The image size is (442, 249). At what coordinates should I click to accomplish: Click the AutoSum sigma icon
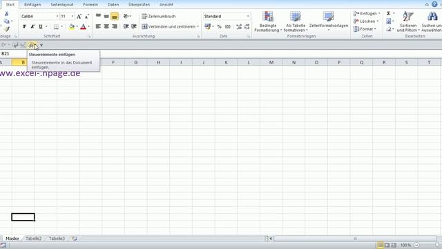[x=388, y=13]
